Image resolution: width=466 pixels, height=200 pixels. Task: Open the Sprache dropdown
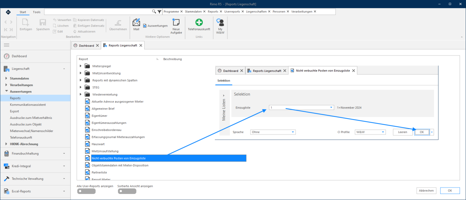pyautogui.click(x=293, y=132)
